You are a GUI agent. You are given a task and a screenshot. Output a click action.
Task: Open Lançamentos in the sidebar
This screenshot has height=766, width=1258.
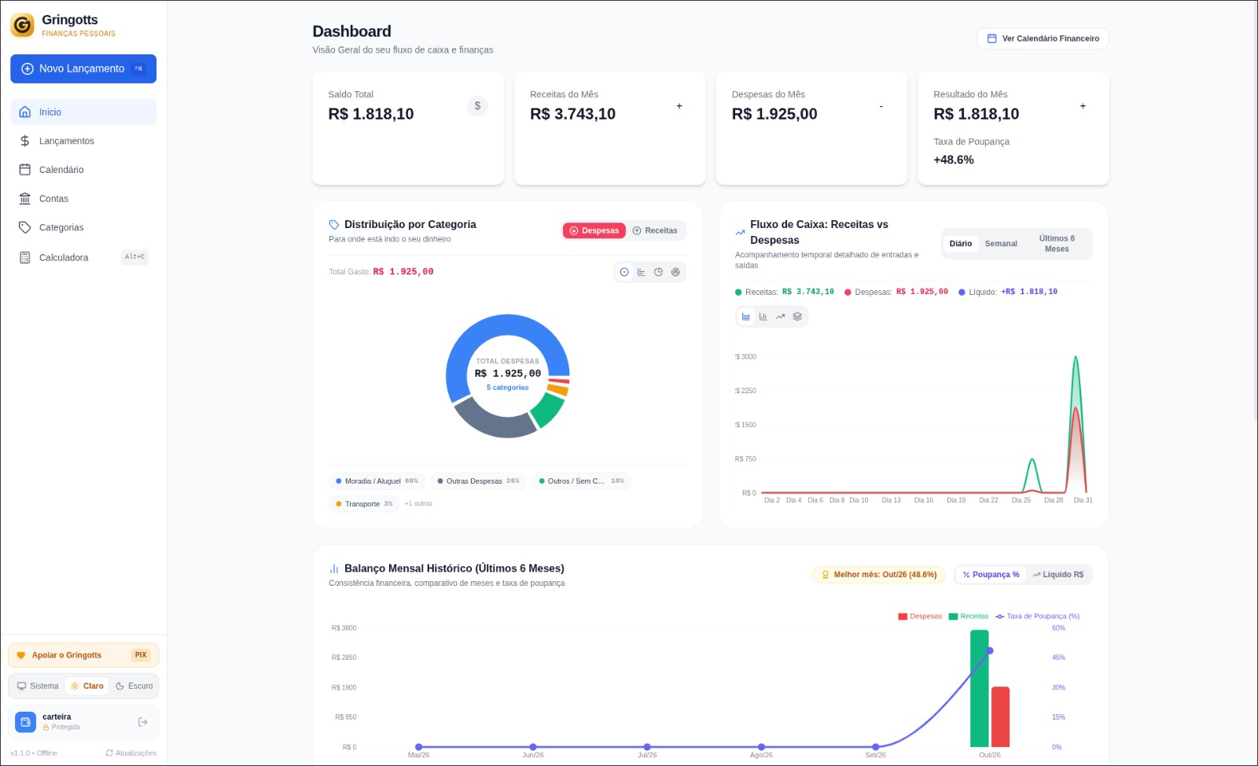(83, 141)
